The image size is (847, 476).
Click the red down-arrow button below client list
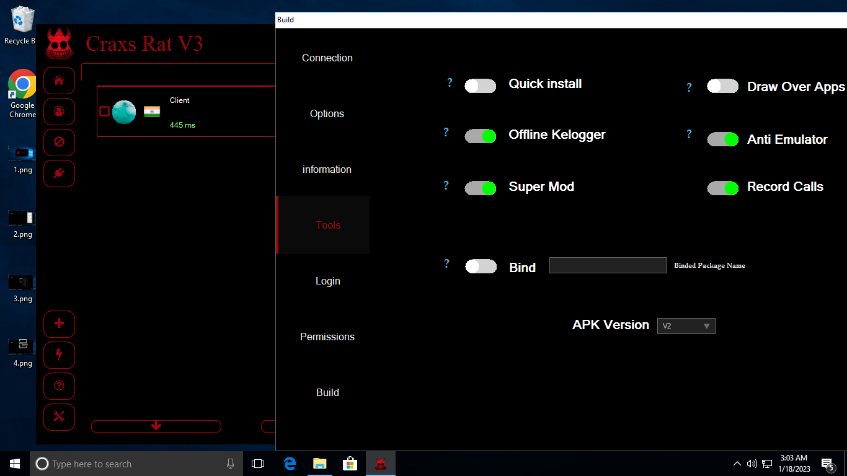[x=156, y=426]
